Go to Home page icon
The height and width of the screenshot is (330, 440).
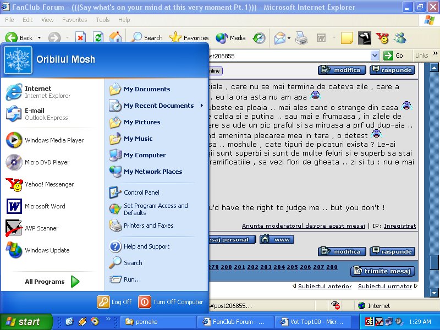click(116, 37)
